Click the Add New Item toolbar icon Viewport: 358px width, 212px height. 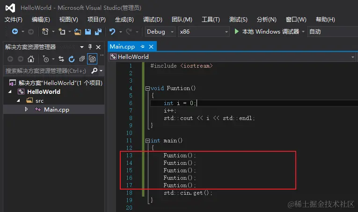coord(62,31)
